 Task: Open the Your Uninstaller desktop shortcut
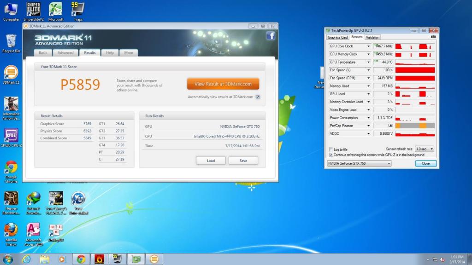[78, 203]
